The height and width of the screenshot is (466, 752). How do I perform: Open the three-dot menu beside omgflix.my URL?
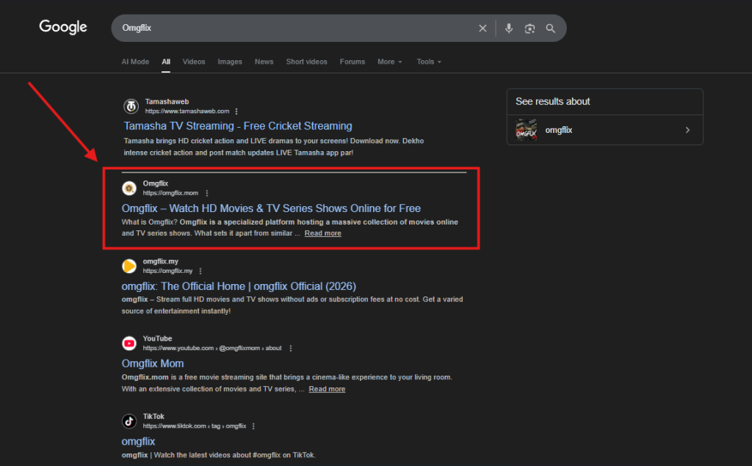[200, 271]
